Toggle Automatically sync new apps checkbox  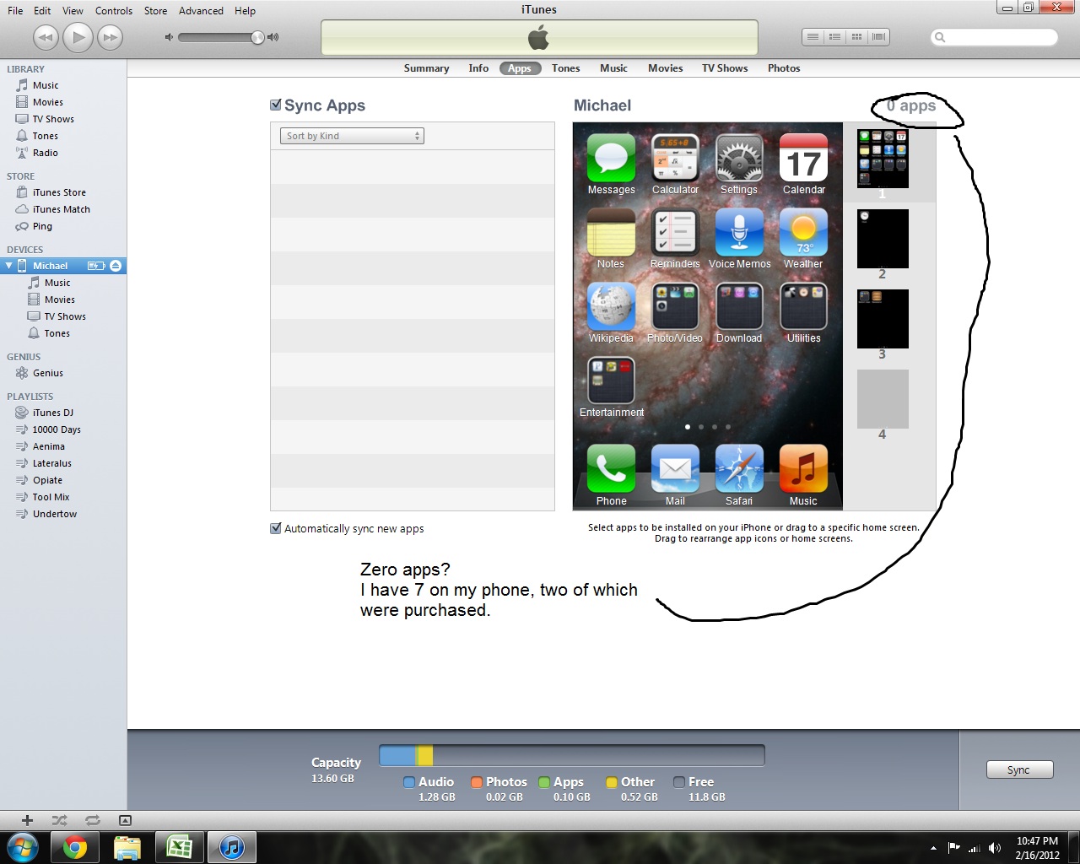(275, 528)
